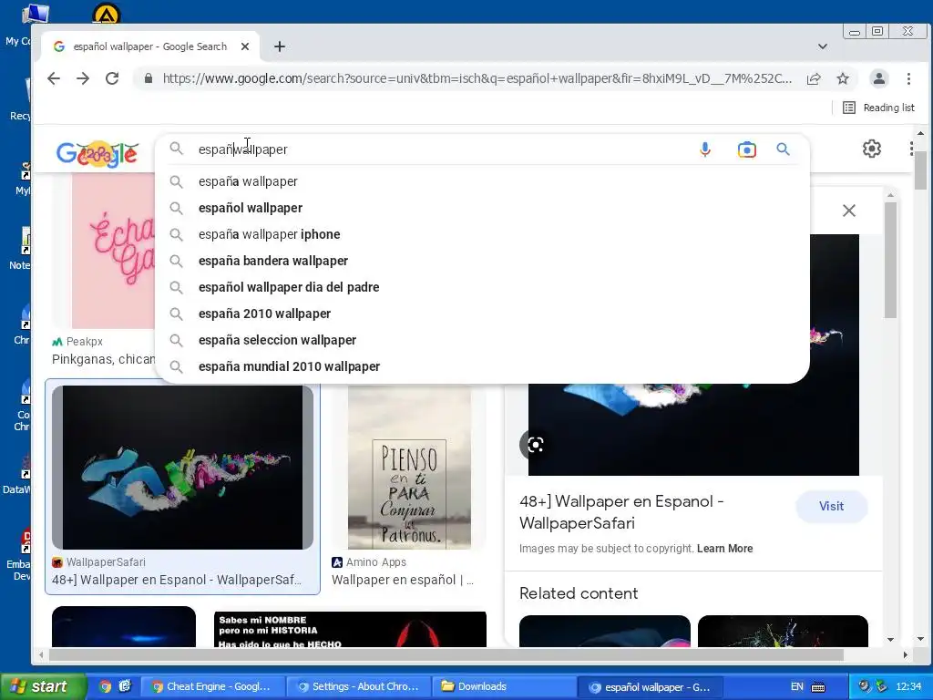Viewport: 933px width, 700px height.
Task: Open the pink Peakpx image thumbnail
Action: pyautogui.click(x=113, y=250)
